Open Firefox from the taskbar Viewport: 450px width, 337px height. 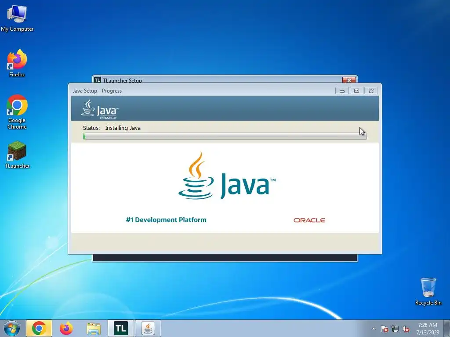66,328
